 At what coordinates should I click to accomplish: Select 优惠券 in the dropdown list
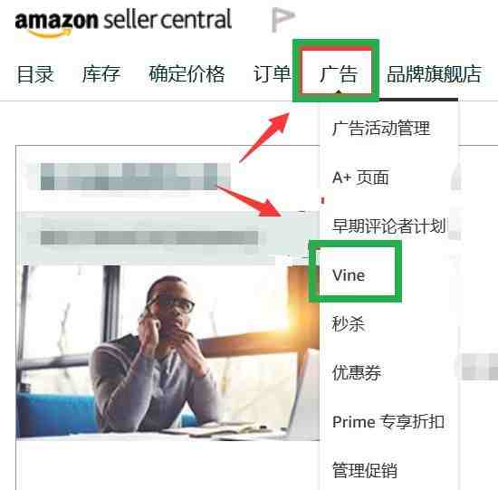pyautogui.click(x=357, y=372)
